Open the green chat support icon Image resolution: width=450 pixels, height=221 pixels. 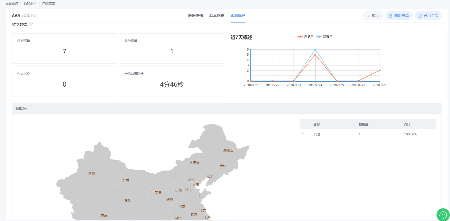coord(443,215)
